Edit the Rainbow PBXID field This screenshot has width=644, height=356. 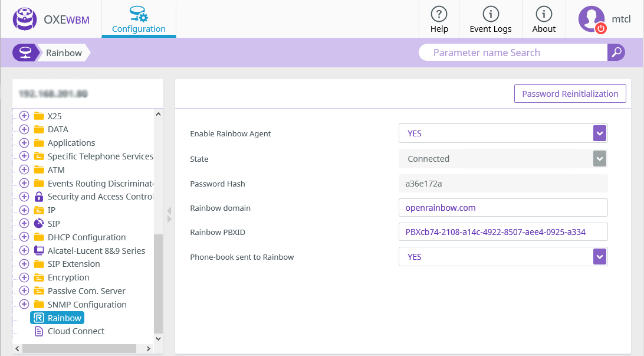[x=502, y=232]
